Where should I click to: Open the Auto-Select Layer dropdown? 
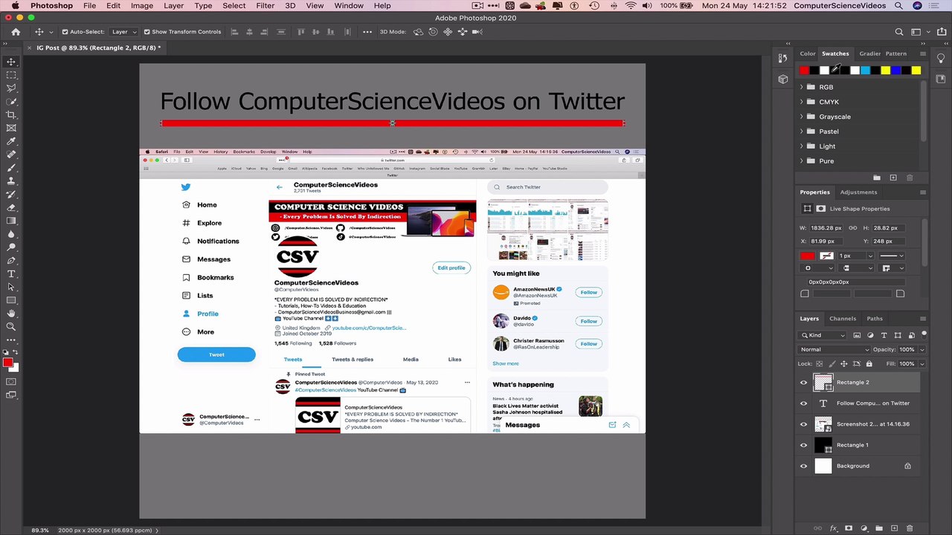coord(123,32)
